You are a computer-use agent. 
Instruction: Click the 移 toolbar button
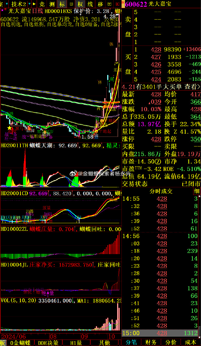click(x=100, y=4)
